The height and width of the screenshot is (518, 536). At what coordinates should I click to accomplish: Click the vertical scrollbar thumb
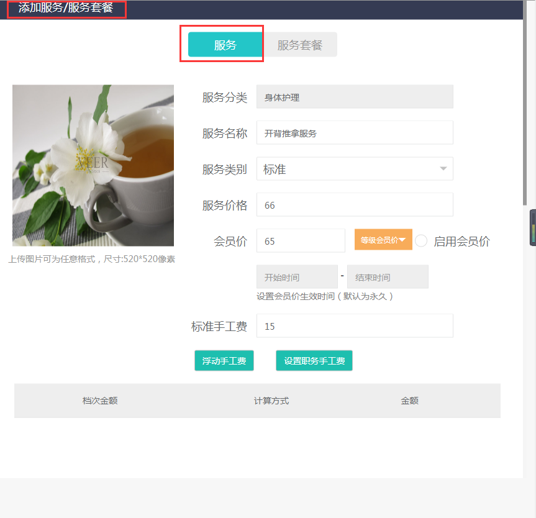pos(525,102)
